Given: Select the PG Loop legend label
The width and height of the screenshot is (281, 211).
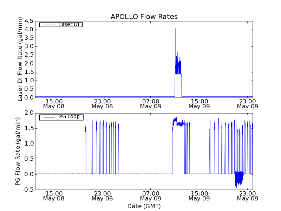Looking at the screenshot, I should [x=69, y=117].
